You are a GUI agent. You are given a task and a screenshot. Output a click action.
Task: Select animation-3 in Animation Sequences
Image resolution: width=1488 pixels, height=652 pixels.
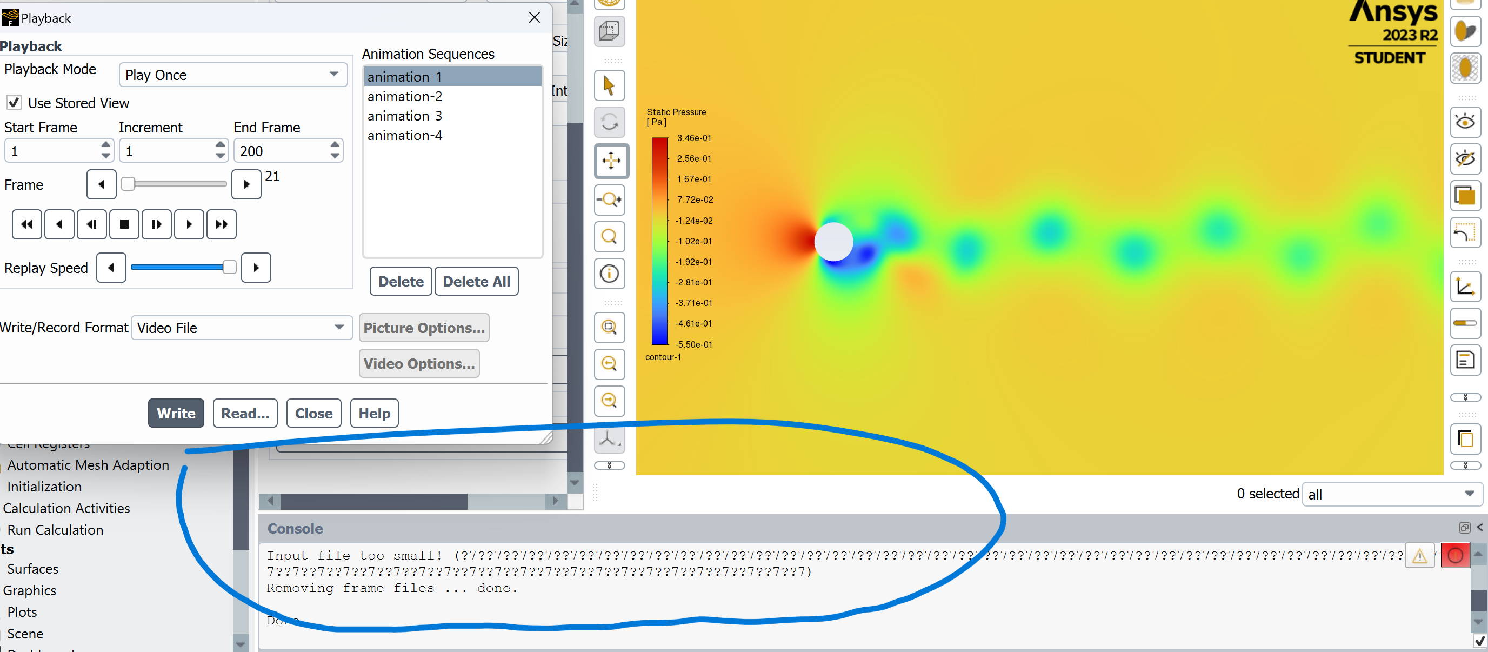point(404,116)
